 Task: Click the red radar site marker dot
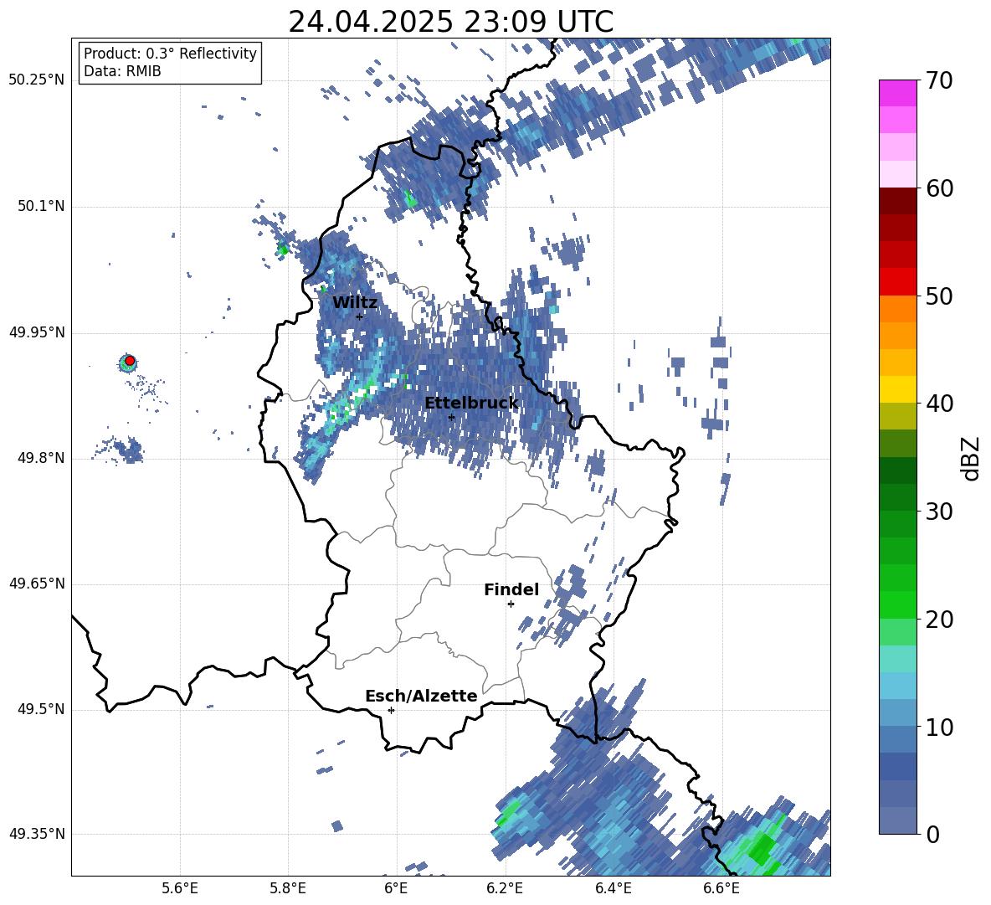point(130,360)
